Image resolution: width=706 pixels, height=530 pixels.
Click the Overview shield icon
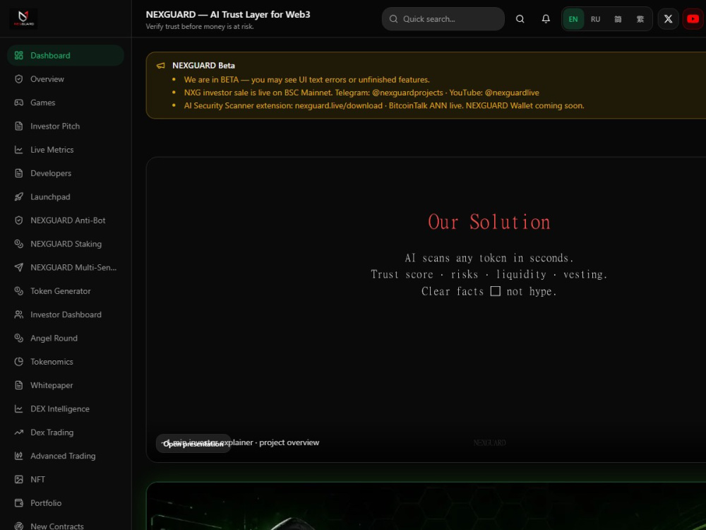point(18,79)
